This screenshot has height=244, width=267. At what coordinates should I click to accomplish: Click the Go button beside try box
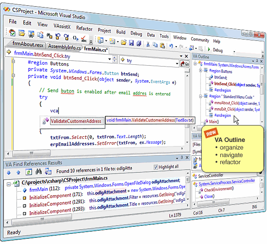pyautogui.click(x=185, y=64)
